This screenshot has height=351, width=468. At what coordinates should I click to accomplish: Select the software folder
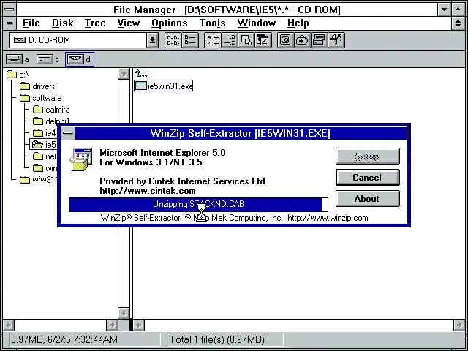tap(41, 98)
